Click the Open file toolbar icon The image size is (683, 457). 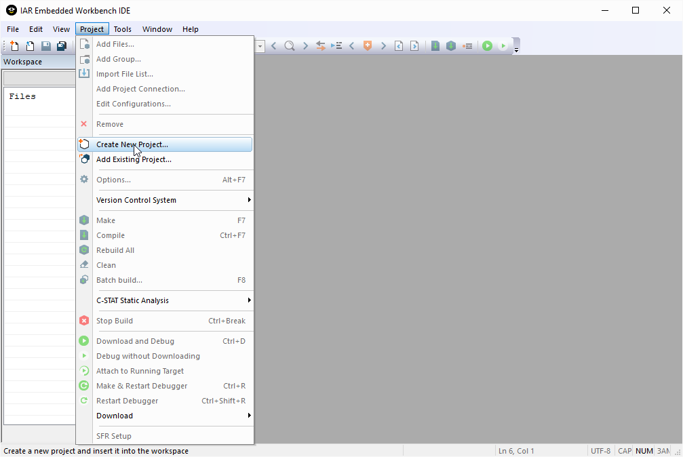pyautogui.click(x=30, y=45)
